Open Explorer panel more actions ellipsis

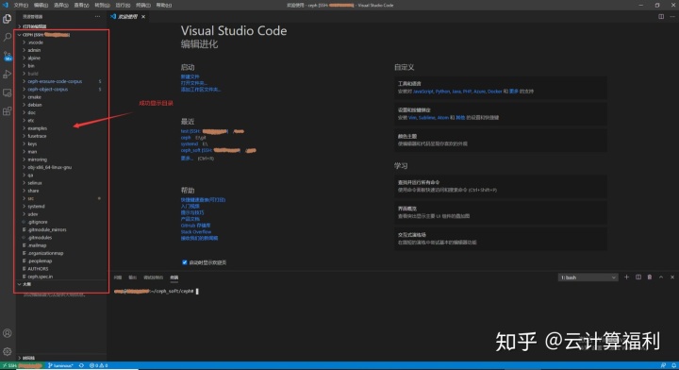coord(97,16)
